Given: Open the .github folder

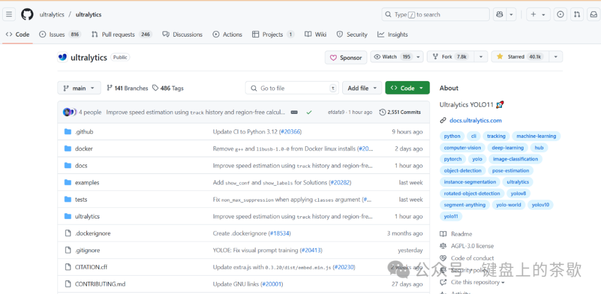Looking at the screenshot, I should pyautogui.click(x=84, y=132).
